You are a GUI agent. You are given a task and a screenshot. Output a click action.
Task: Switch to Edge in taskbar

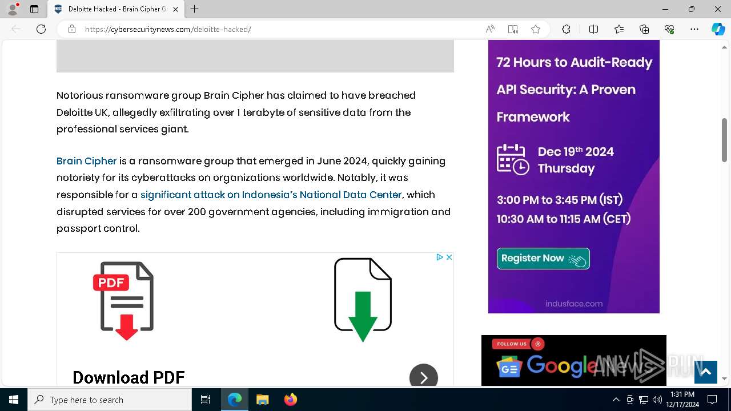[235, 400]
